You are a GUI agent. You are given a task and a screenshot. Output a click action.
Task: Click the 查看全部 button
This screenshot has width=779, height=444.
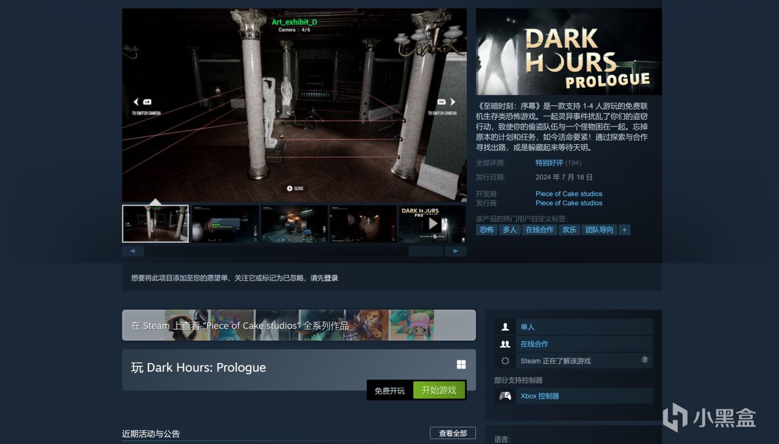[453, 433]
